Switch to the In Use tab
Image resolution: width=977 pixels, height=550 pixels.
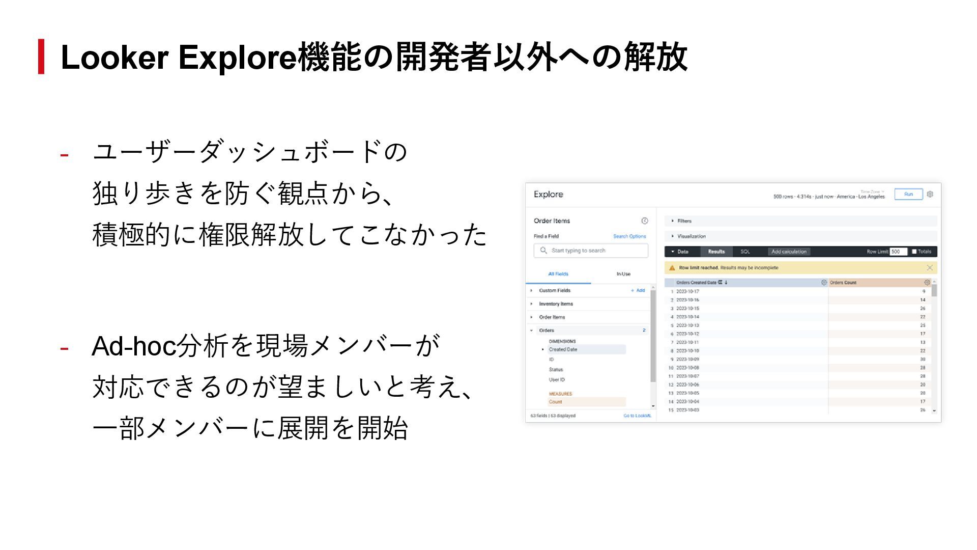pyautogui.click(x=623, y=274)
